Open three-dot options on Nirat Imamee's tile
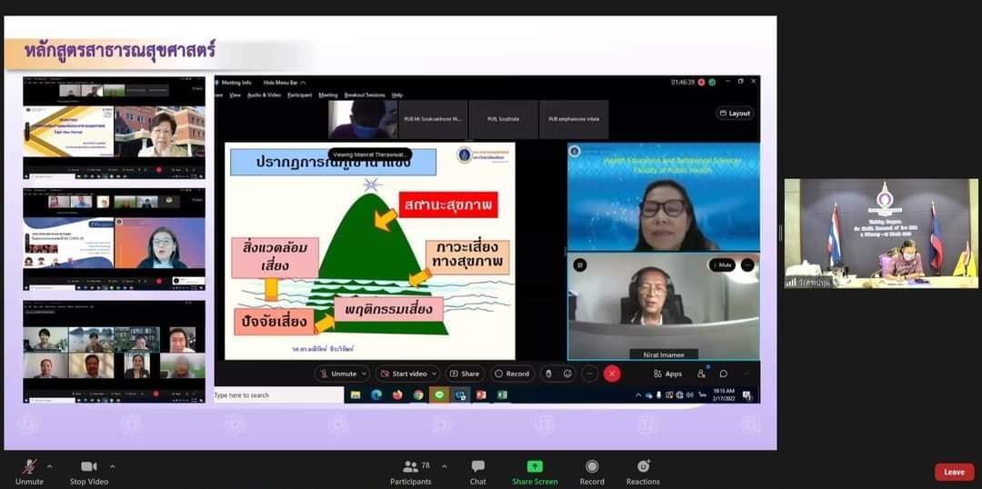This screenshot has width=982, height=489. (747, 264)
